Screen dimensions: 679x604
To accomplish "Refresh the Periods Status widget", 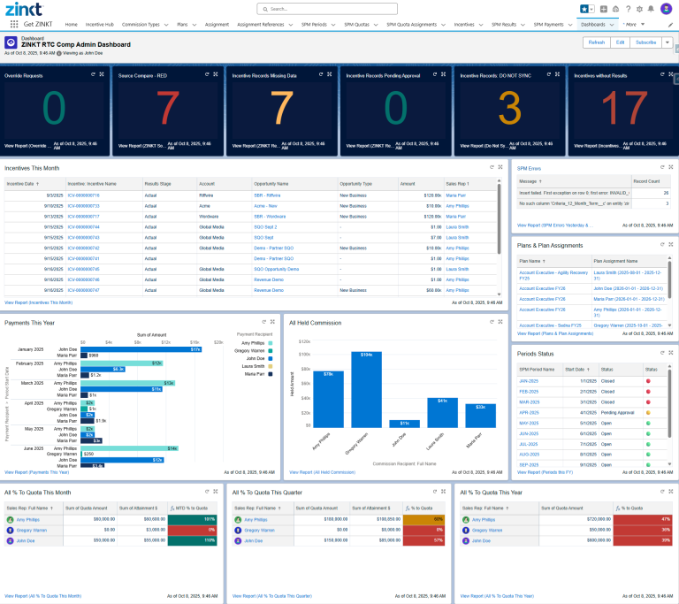I will 661,355.
